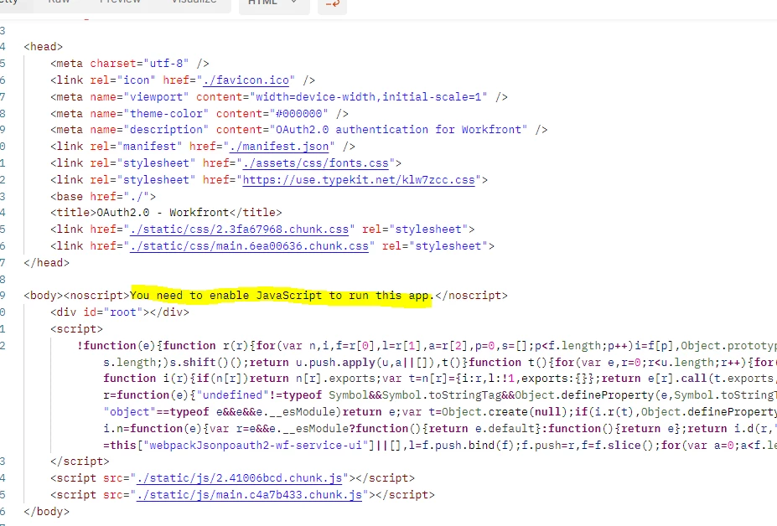Click the charset="utf-8" meta attribute

pos(139,64)
